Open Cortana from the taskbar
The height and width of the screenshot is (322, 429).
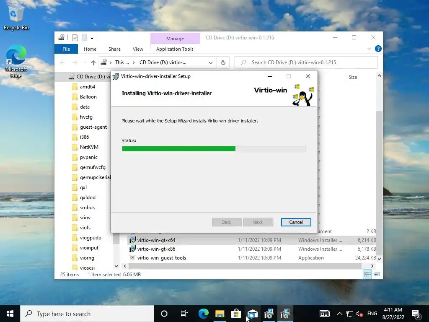point(164,314)
